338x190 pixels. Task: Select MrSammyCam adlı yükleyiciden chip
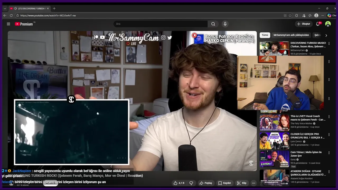(x=291, y=35)
